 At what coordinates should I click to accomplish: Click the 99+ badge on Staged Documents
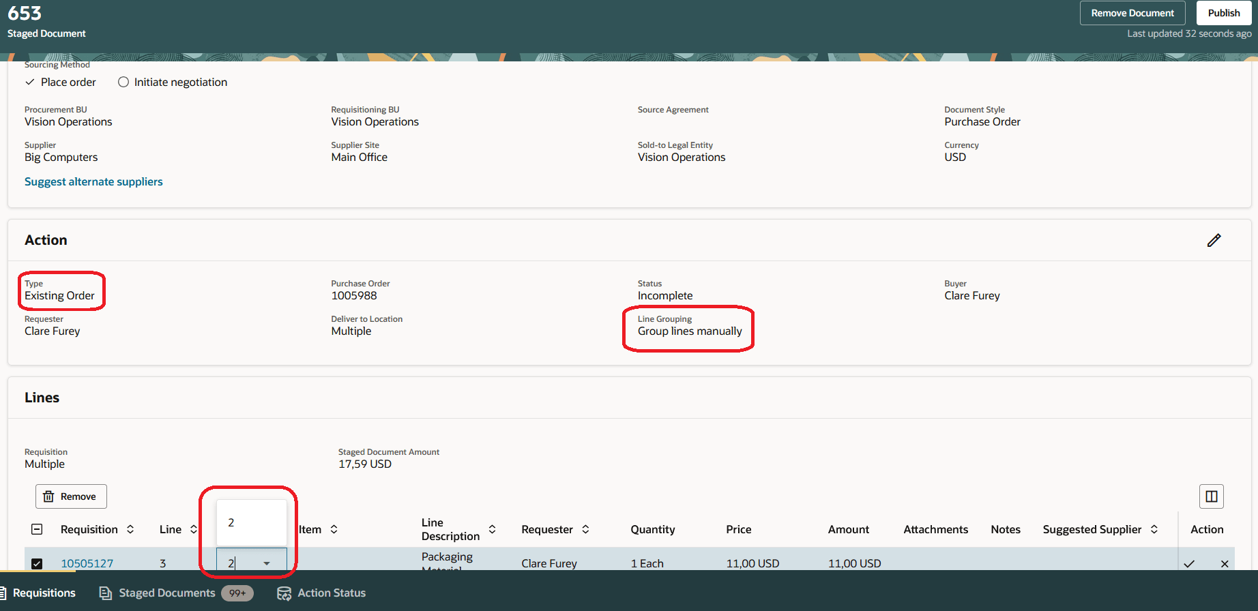[237, 593]
